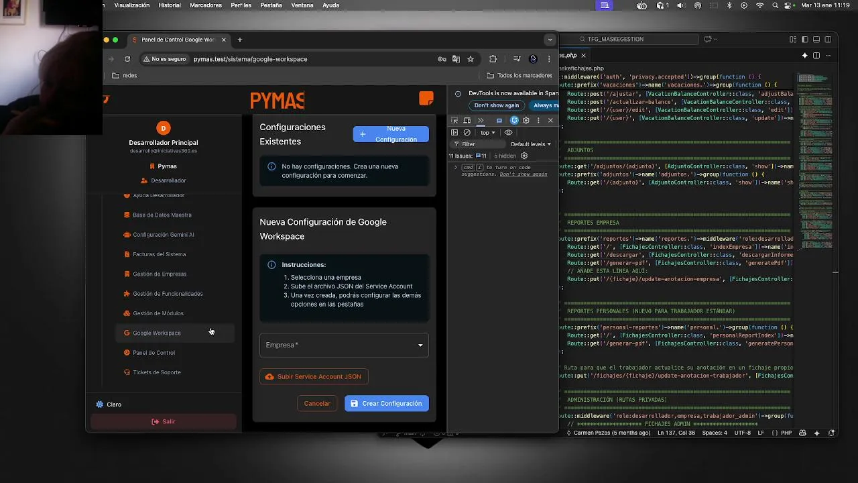Toggle editor bottom panel layout icon
The height and width of the screenshot is (483, 858).
pyautogui.click(x=816, y=40)
